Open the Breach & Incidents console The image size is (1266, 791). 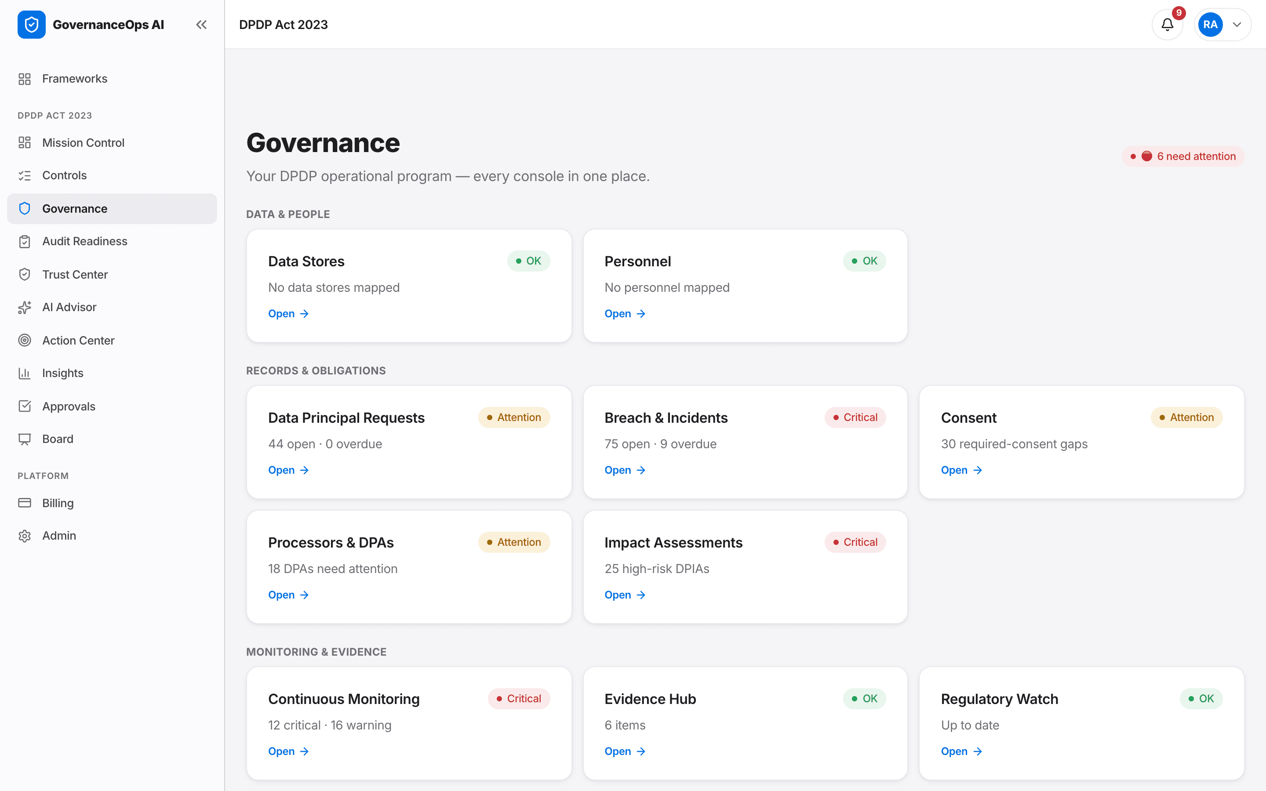(625, 470)
